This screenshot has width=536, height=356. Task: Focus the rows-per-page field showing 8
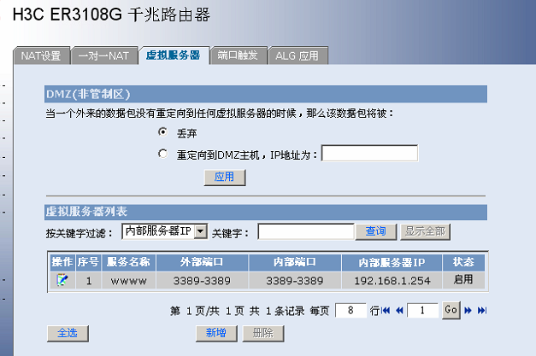[x=350, y=310]
